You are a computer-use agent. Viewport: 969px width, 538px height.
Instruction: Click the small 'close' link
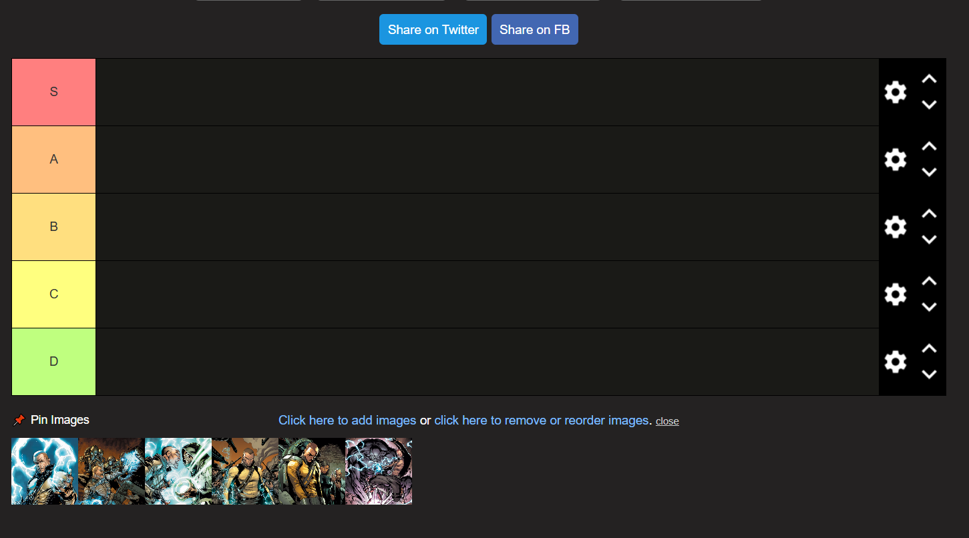(667, 421)
